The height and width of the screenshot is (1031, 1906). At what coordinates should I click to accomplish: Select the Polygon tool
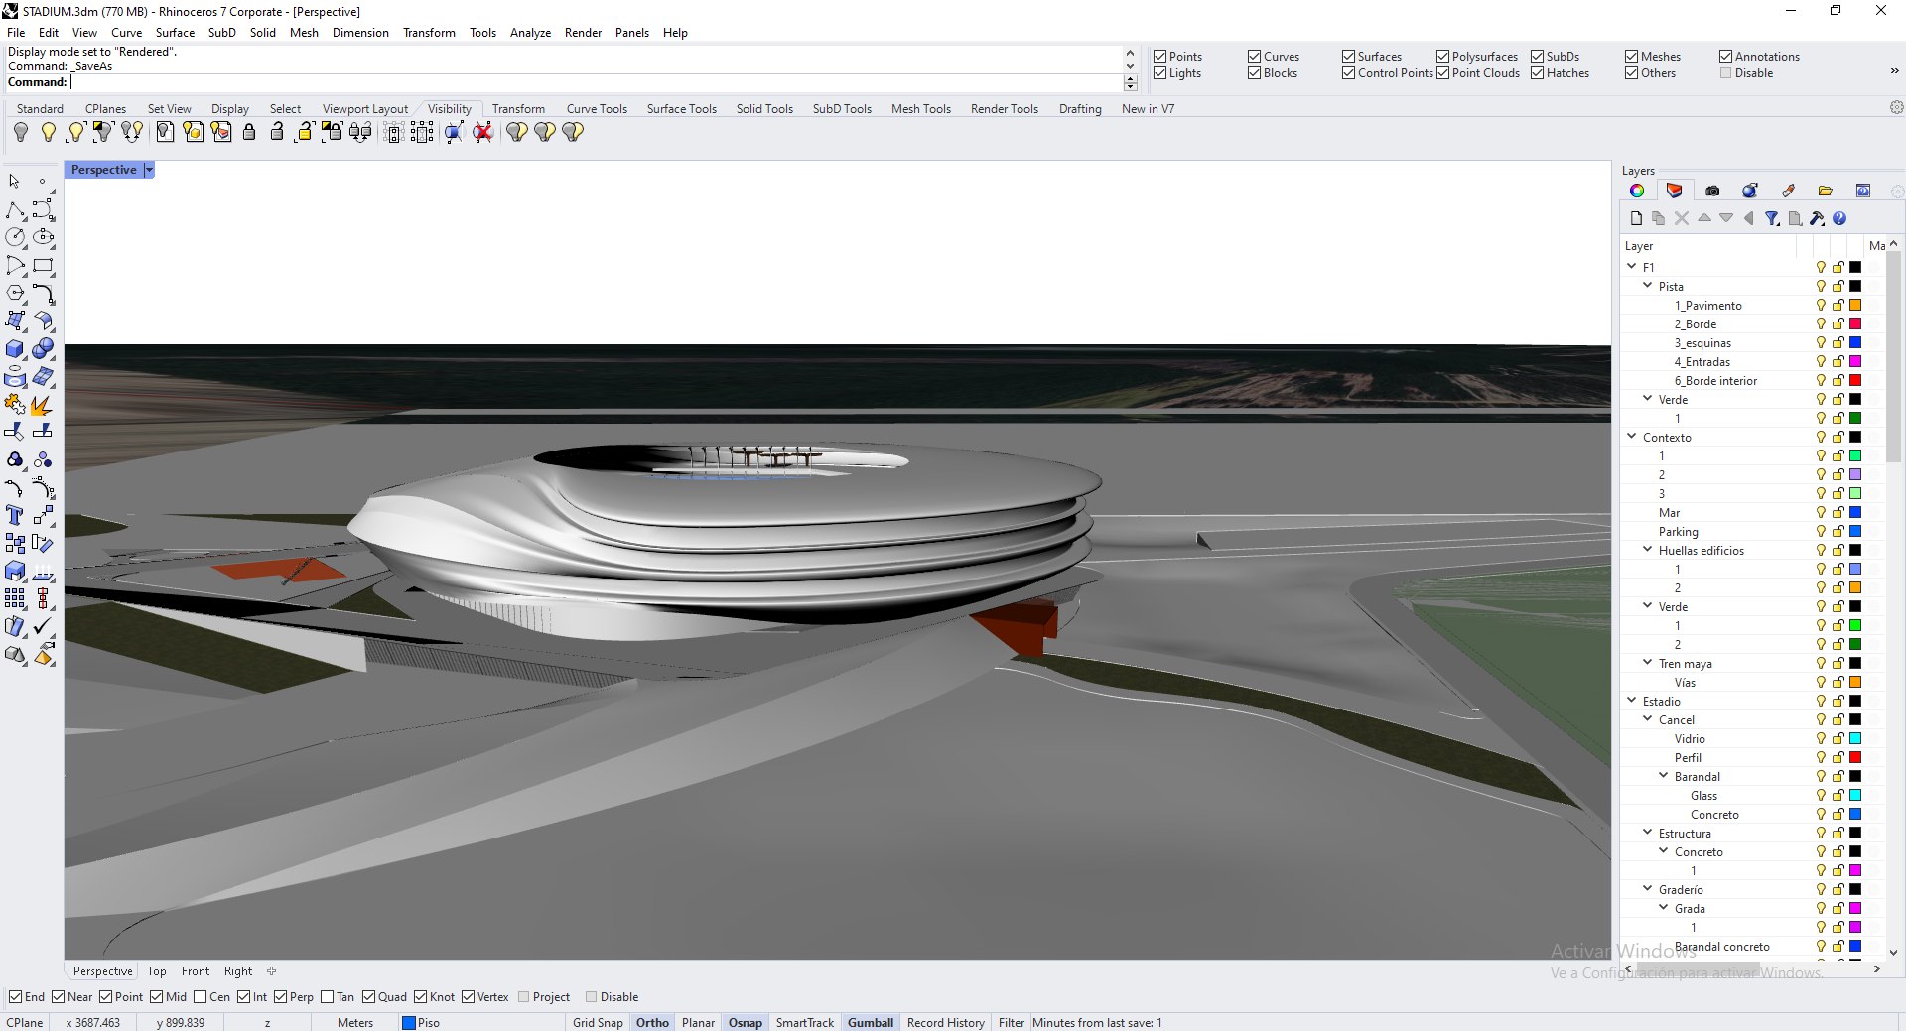tap(15, 293)
